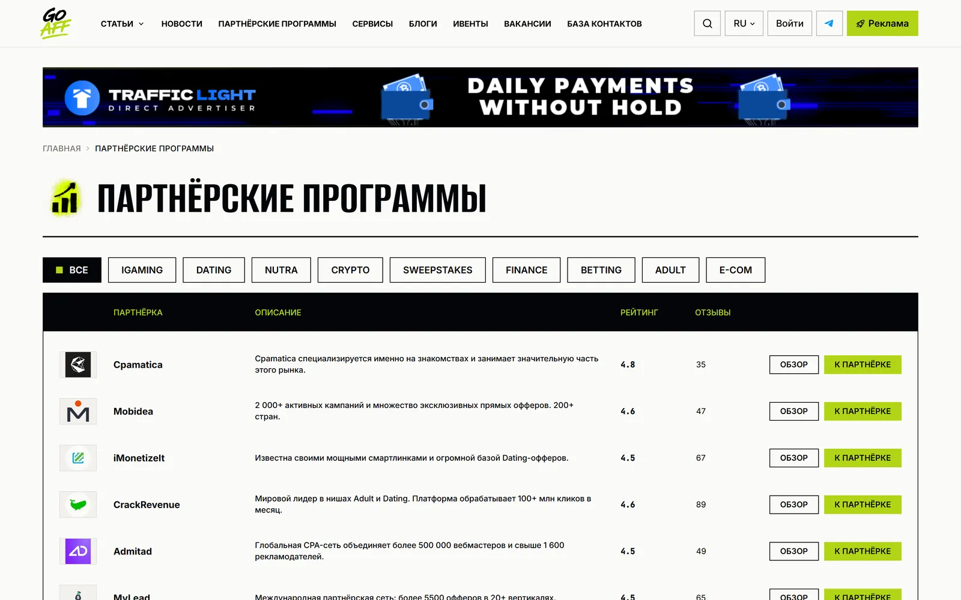961x600 pixels.
Task: Select the IGAMING category filter
Action: pos(142,270)
